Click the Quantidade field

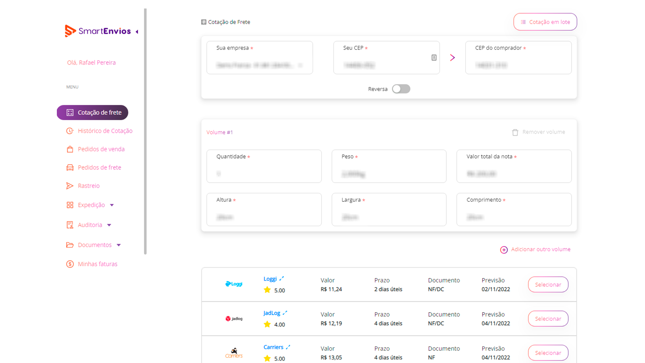[x=264, y=166]
